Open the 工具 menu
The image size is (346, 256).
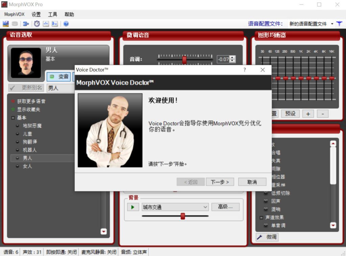(x=52, y=14)
